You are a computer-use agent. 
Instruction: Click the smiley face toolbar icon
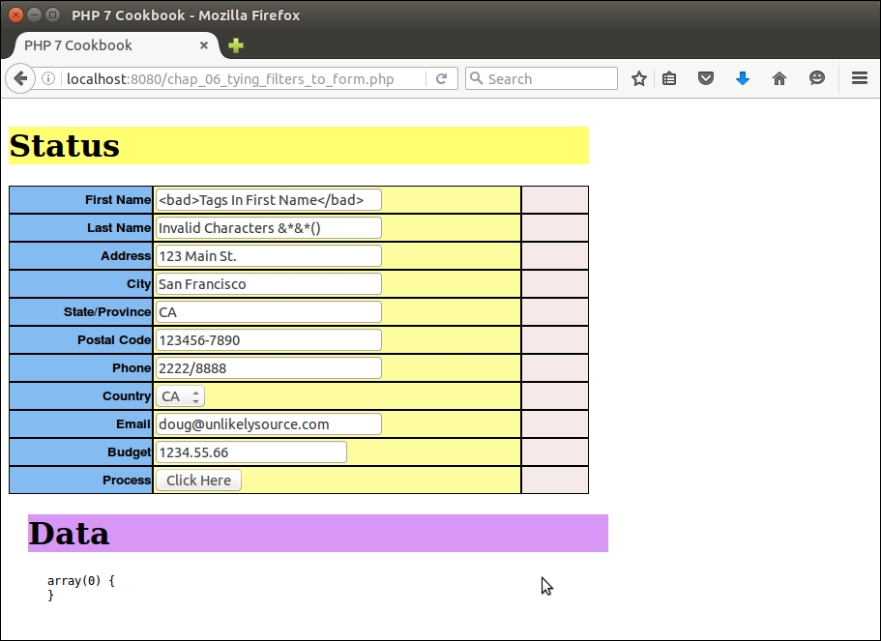(817, 79)
